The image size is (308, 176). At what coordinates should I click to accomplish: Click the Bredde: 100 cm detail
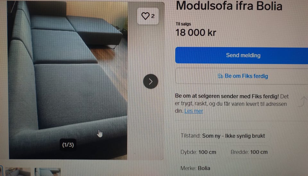tap(249, 152)
